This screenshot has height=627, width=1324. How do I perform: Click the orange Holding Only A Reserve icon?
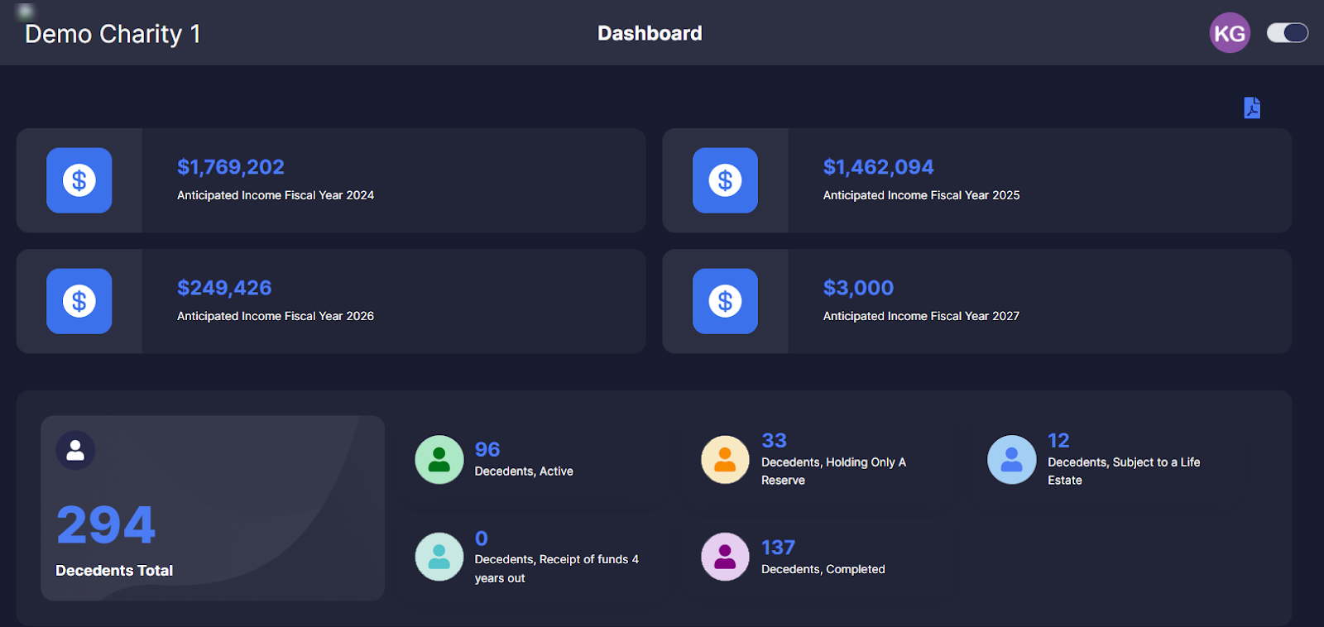pos(725,460)
